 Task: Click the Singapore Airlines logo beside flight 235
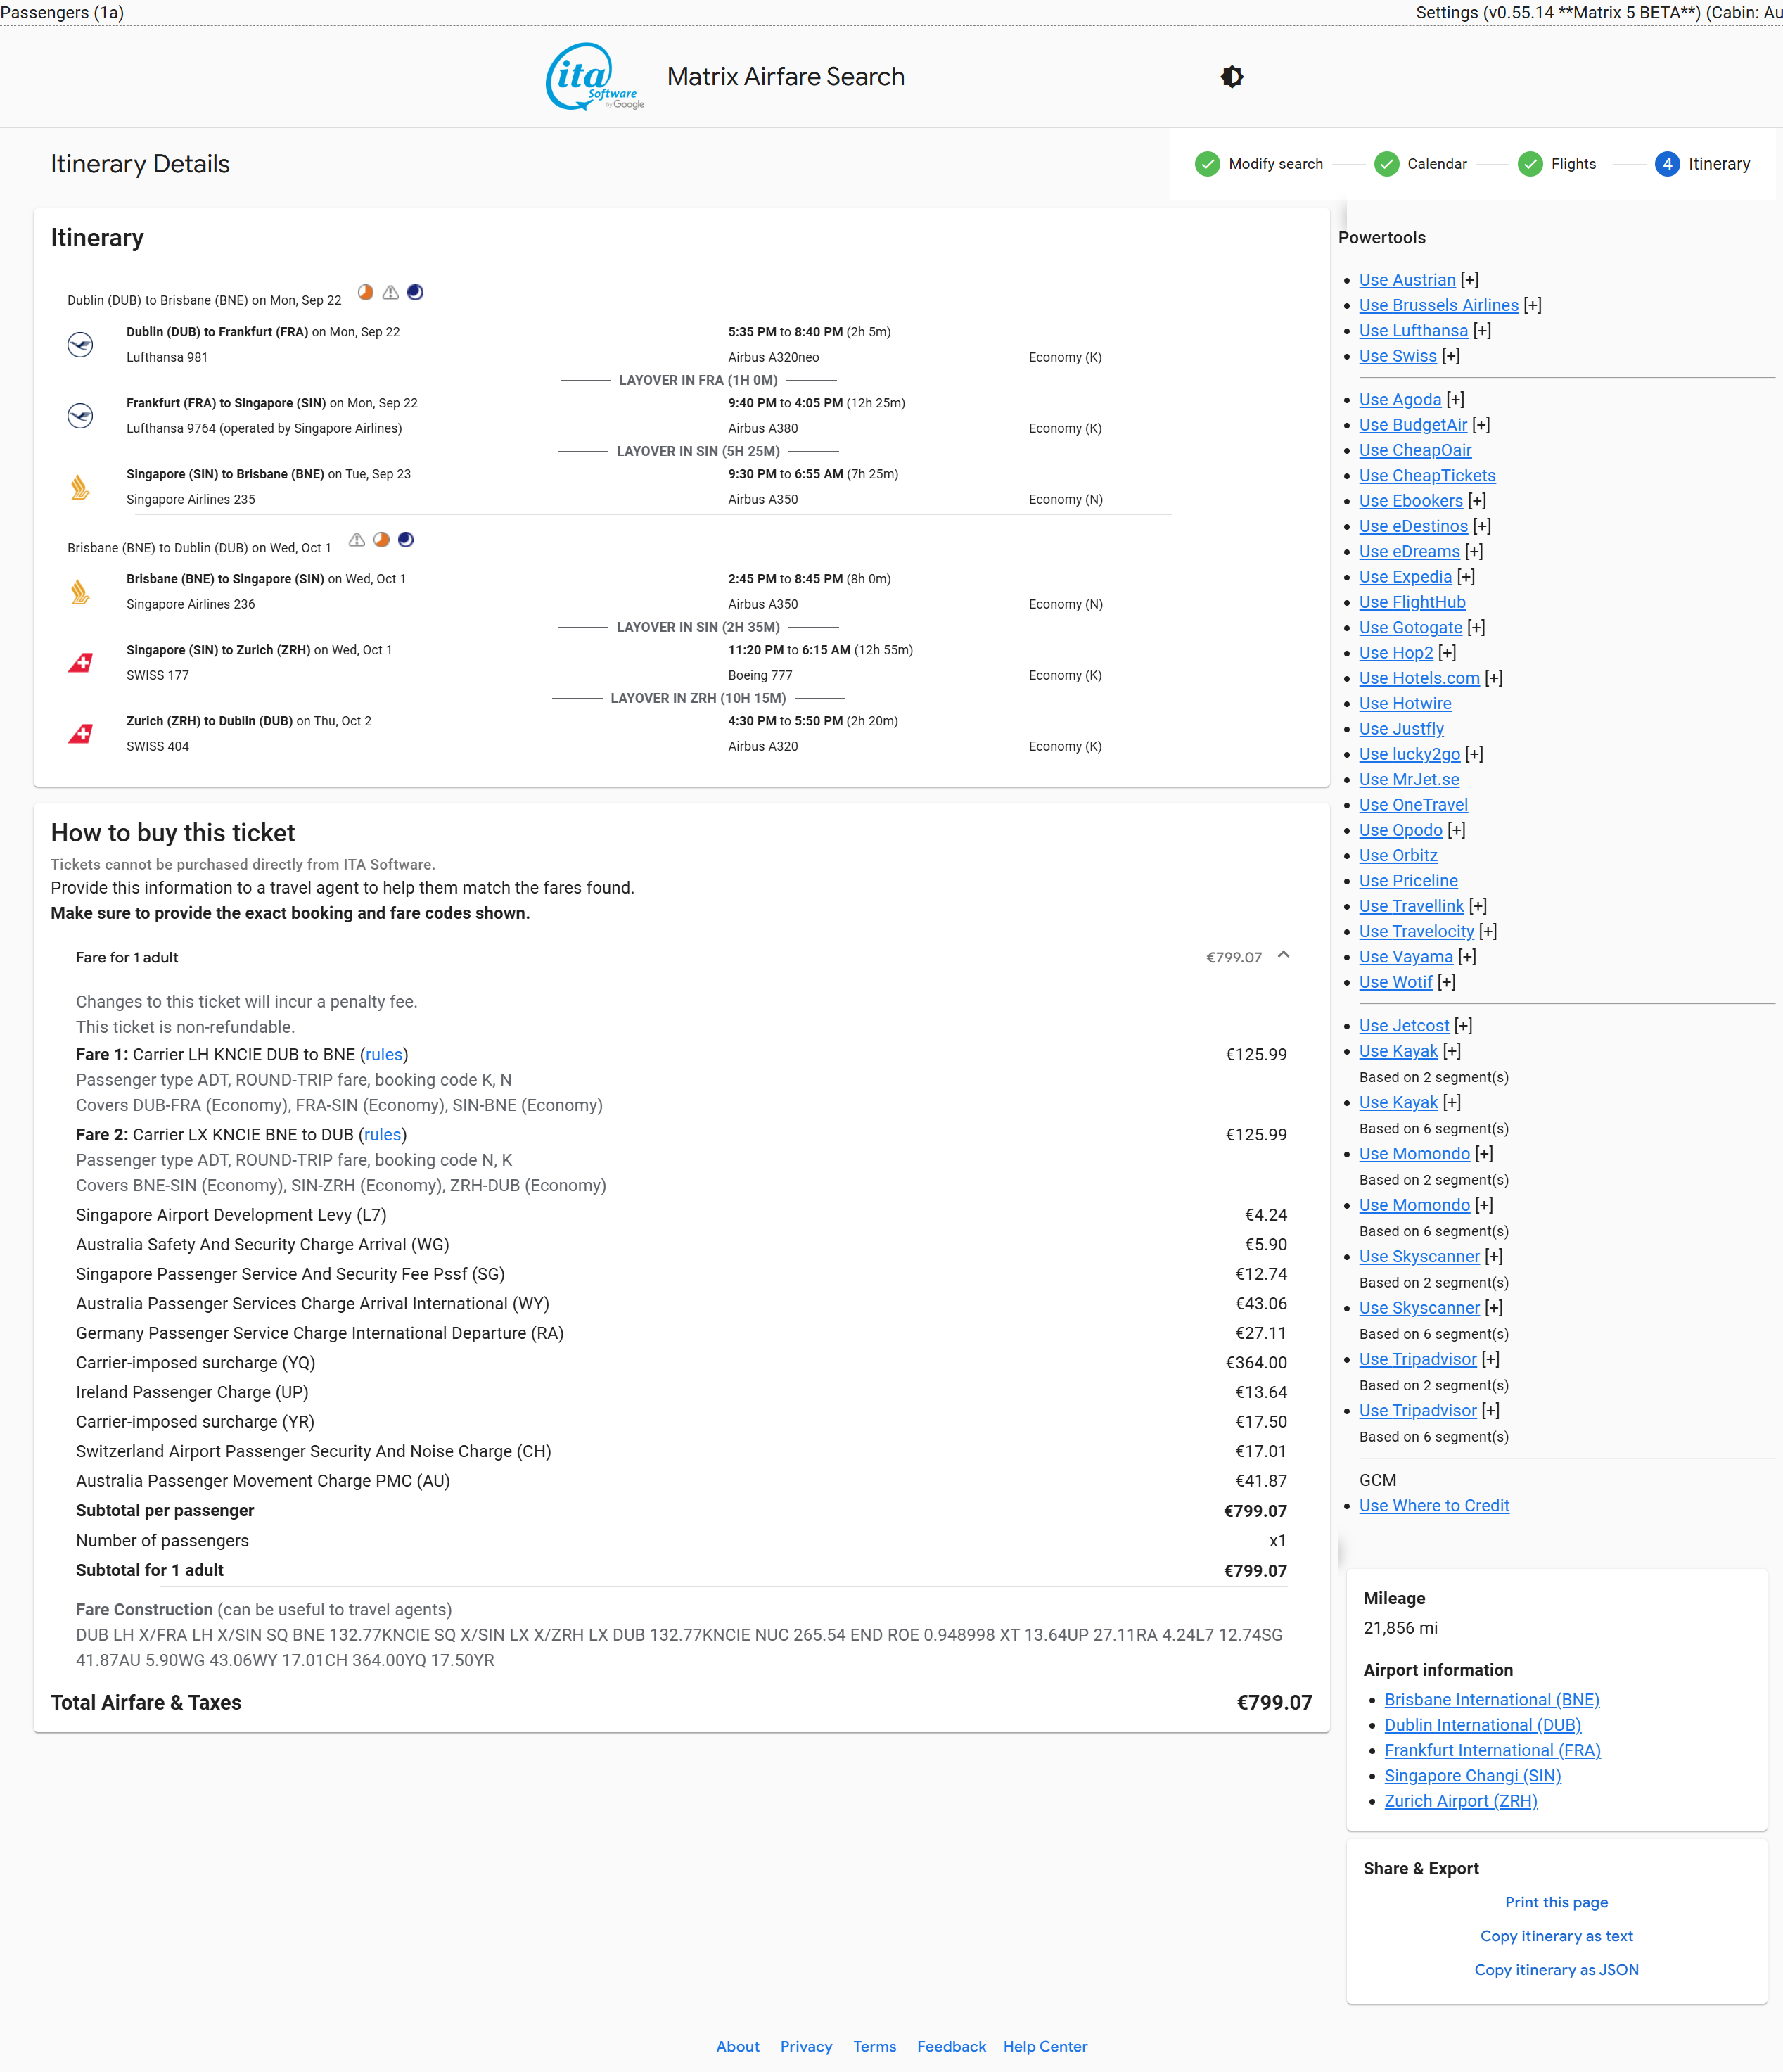80,487
